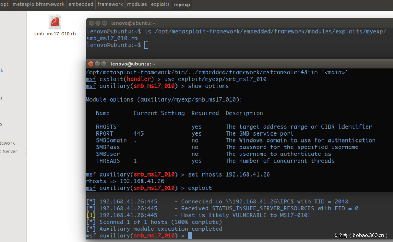Focus the background terminal's shell prompt cursor
393x242 pixels.
tap(146, 45)
